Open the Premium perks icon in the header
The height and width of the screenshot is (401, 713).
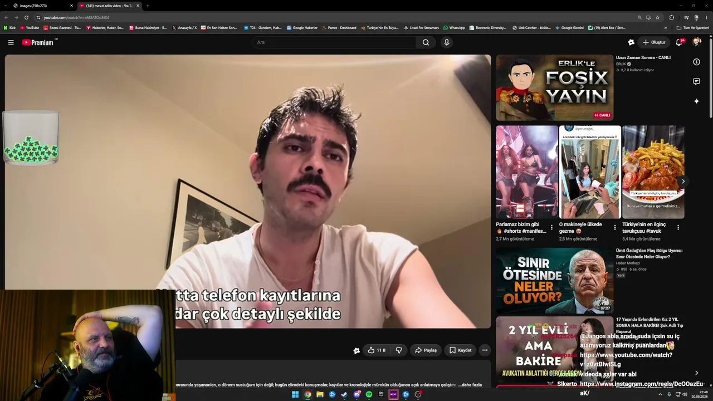pyautogui.click(x=631, y=42)
